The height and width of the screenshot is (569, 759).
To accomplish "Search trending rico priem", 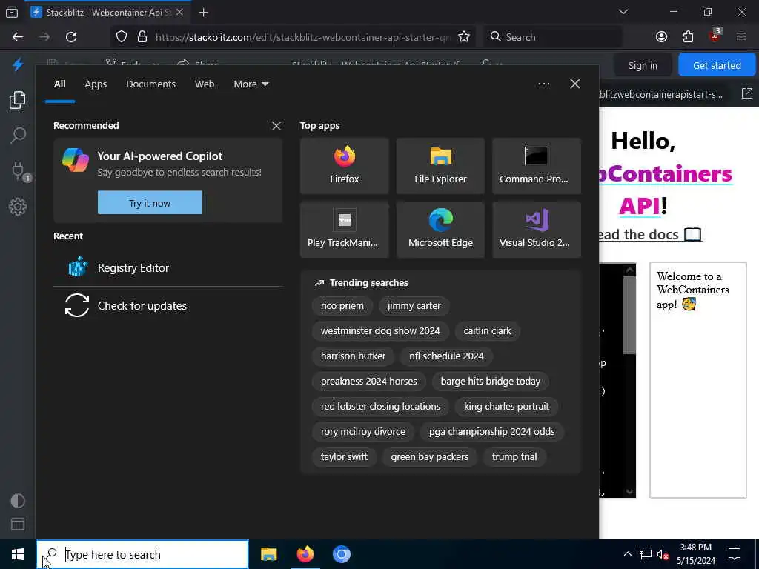I will point(342,306).
